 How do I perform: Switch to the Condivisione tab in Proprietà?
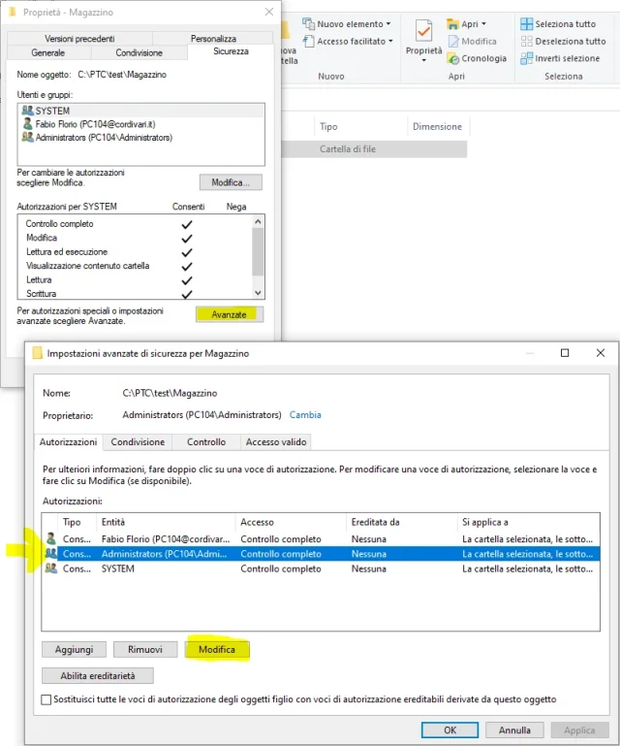click(139, 53)
